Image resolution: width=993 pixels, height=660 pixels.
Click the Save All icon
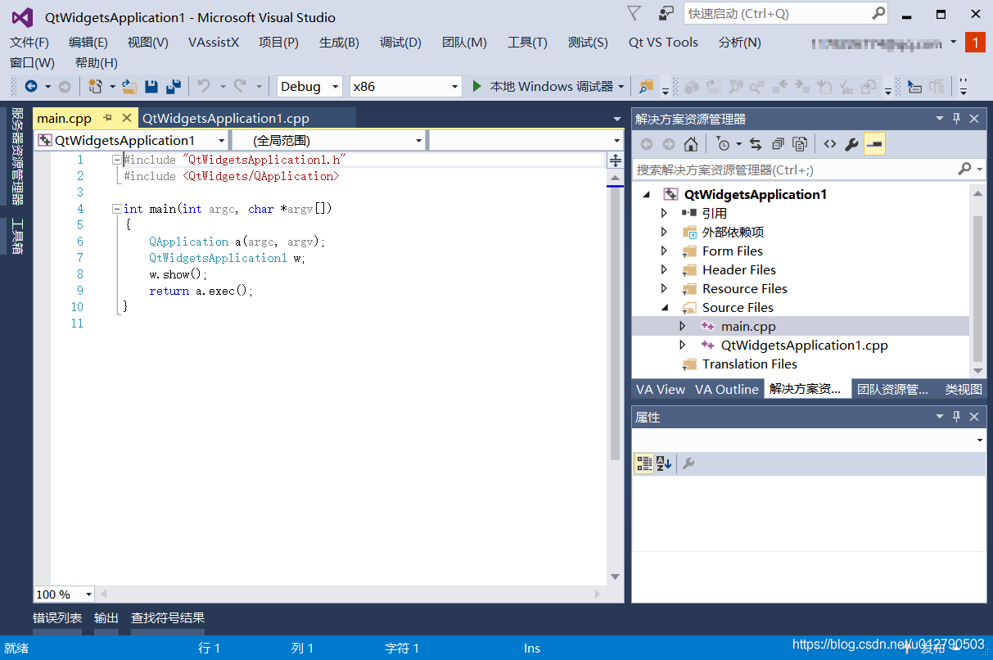pos(174,86)
